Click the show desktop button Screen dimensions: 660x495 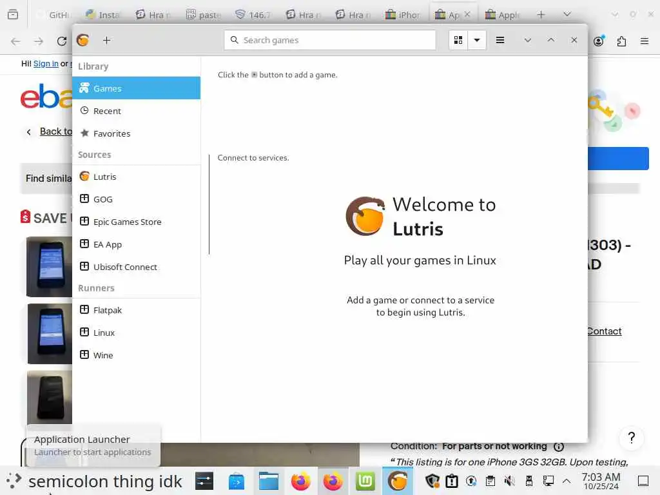[643, 481]
